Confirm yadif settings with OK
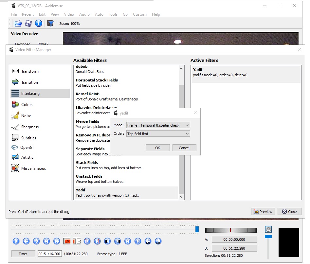310x264 pixels. (158, 148)
